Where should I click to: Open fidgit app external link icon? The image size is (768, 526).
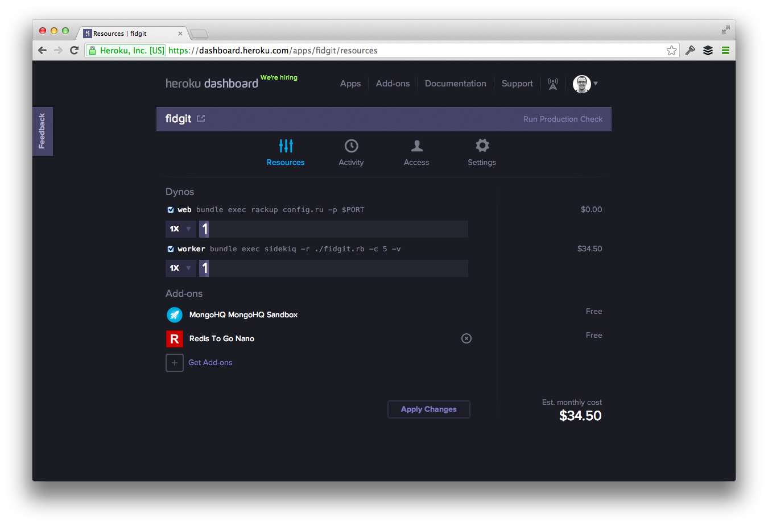[x=201, y=118]
